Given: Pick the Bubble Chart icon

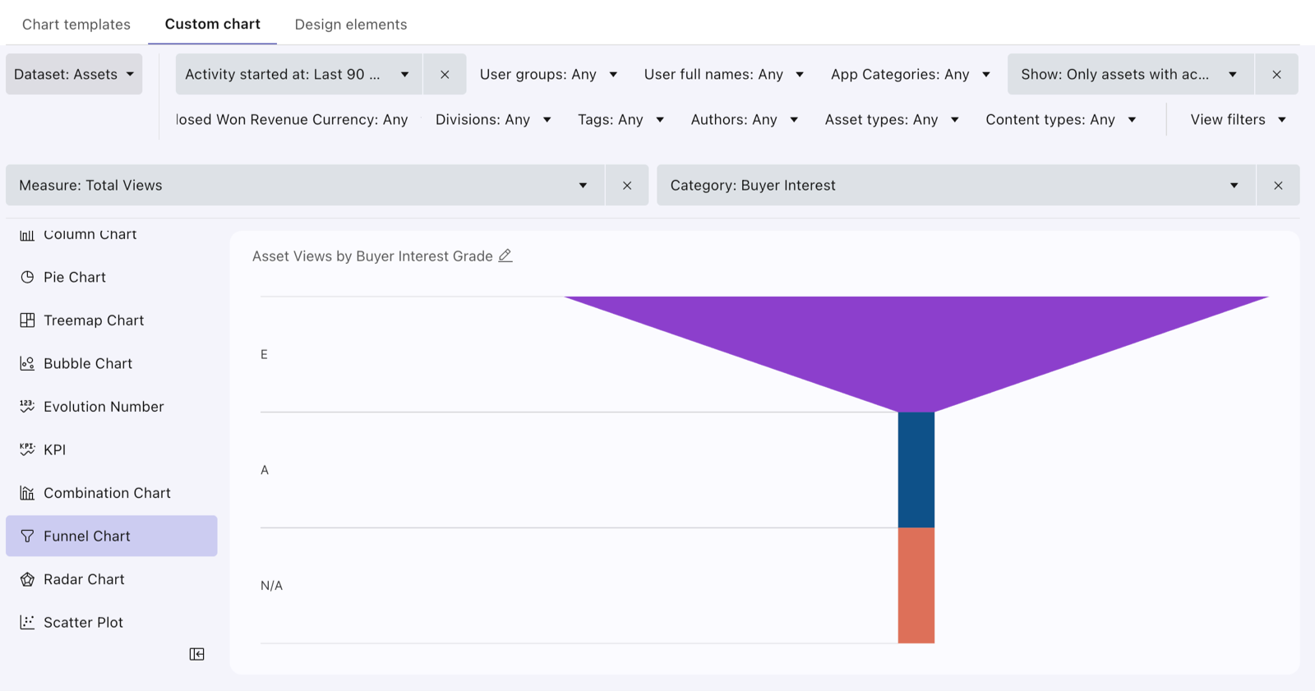Looking at the screenshot, I should [27, 363].
